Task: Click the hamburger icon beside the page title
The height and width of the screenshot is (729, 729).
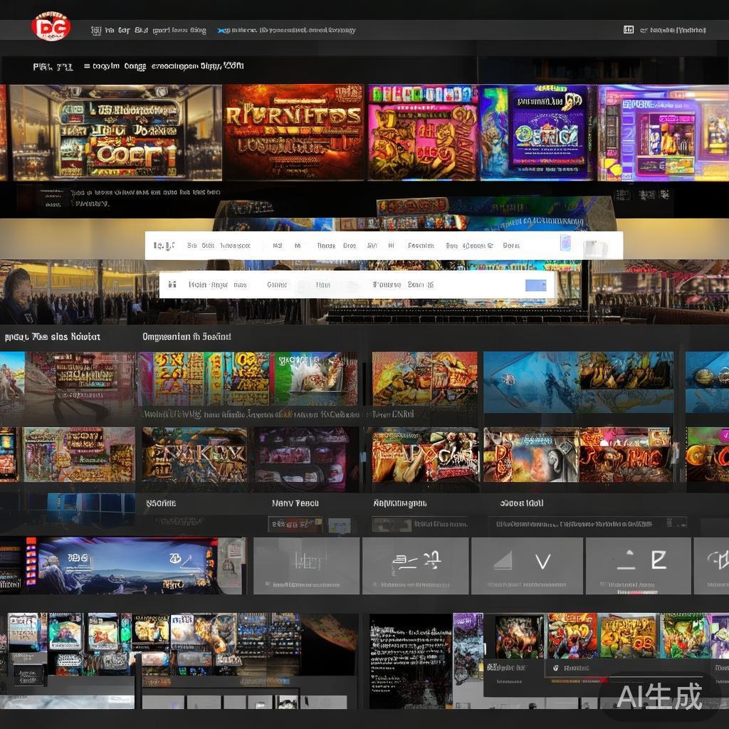Action: click(87, 66)
